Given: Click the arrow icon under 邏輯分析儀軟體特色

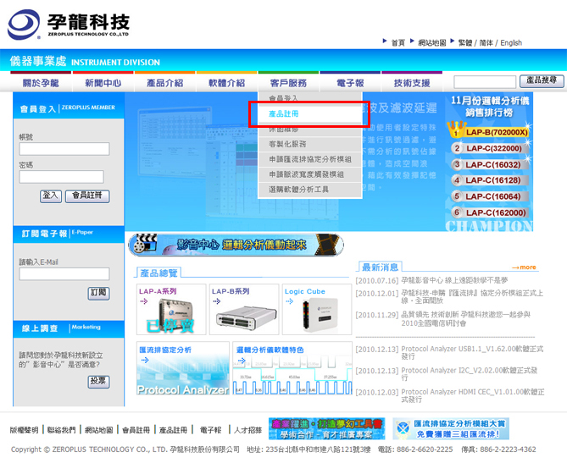Looking at the screenshot, I should click(242, 360).
